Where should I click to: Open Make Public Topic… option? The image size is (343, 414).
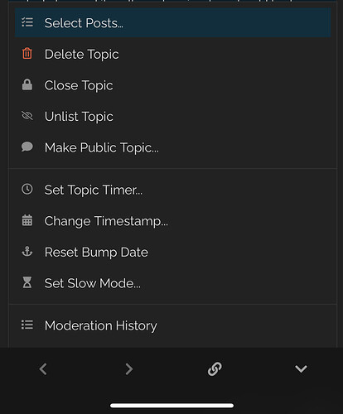[173, 147]
